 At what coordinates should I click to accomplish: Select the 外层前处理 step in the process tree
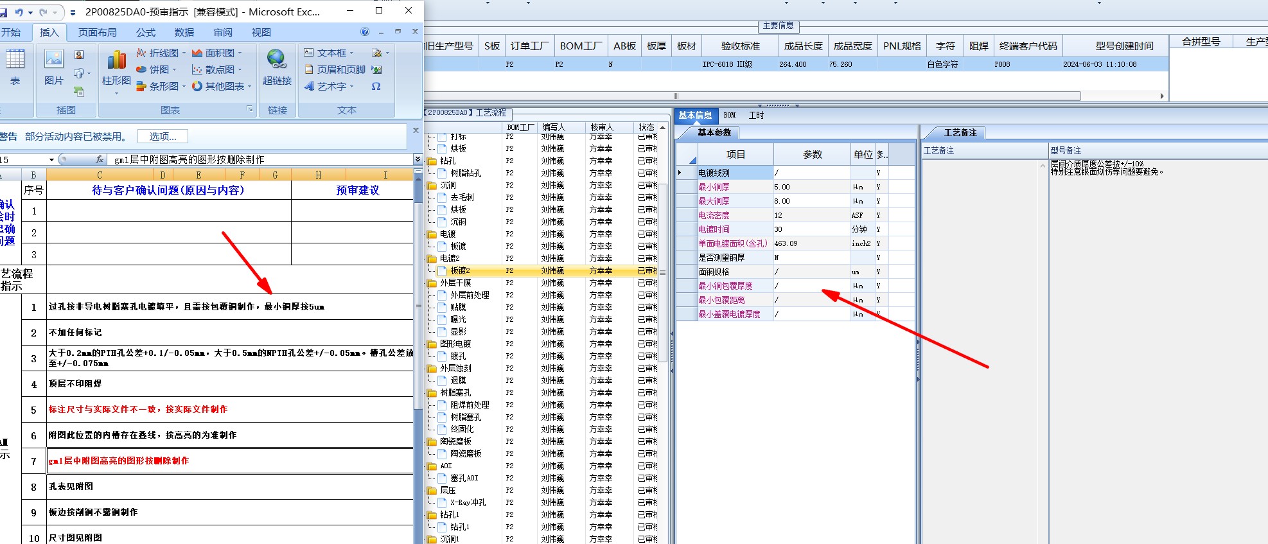[470, 295]
